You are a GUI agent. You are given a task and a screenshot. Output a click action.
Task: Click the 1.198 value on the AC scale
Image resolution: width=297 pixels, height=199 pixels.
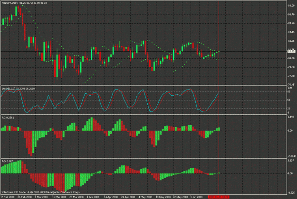pos(291,117)
